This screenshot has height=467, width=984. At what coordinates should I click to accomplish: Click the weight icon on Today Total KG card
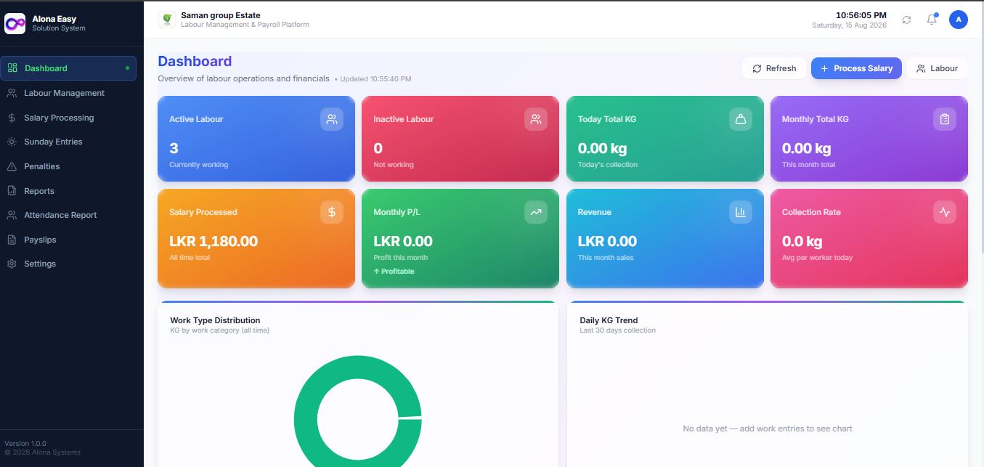point(741,119)
